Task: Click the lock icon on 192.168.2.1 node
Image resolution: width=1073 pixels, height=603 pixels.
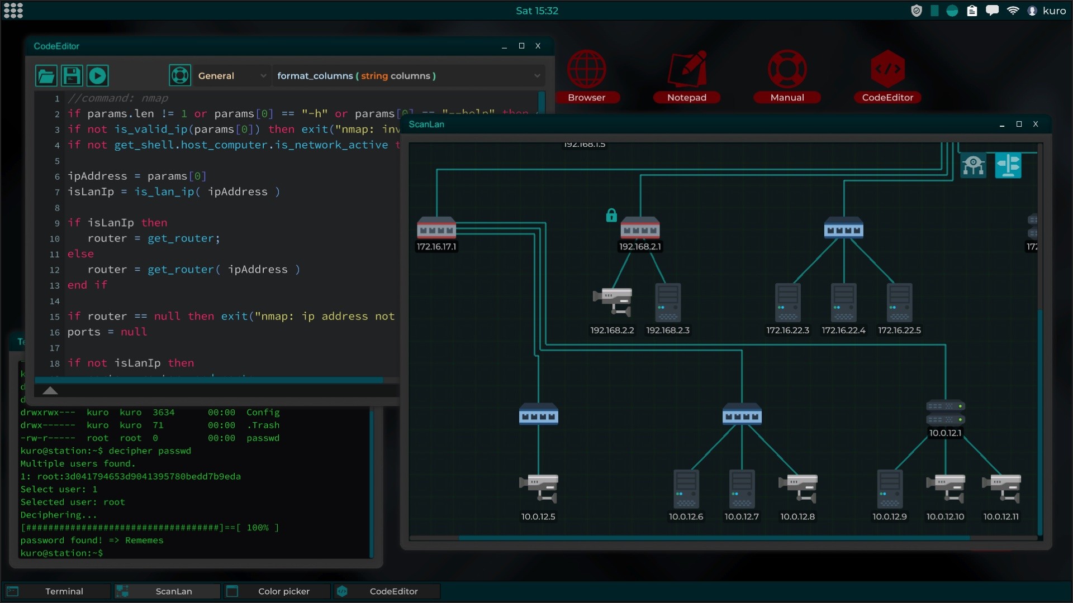Action: [613, 216]
